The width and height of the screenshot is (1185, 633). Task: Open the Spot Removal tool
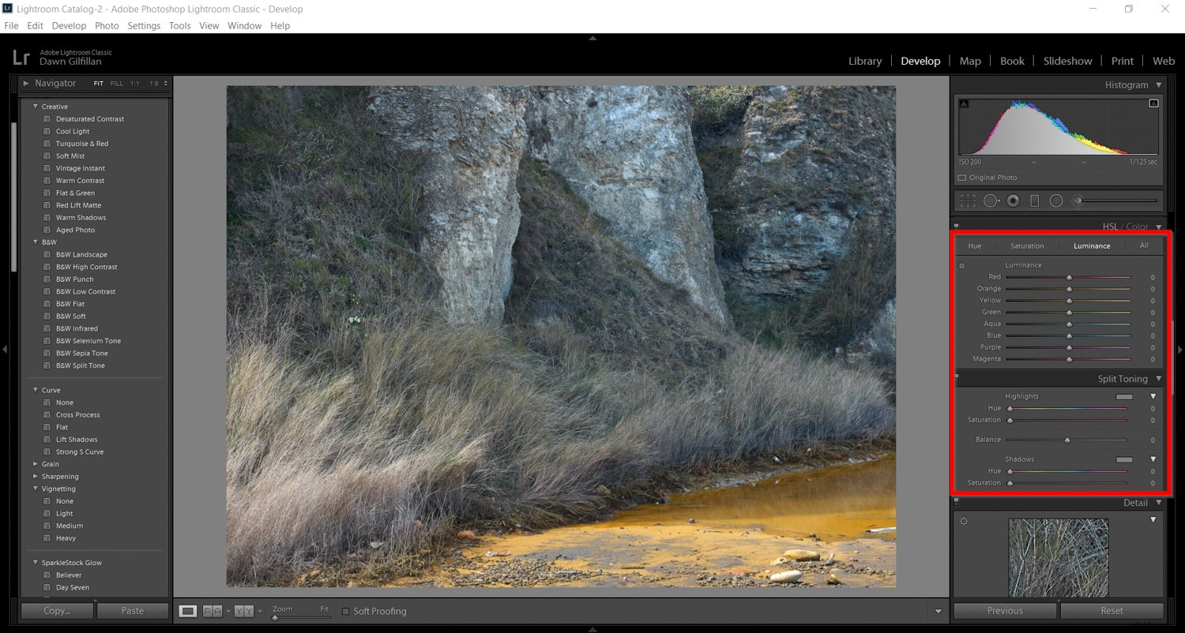coord(991,200)
